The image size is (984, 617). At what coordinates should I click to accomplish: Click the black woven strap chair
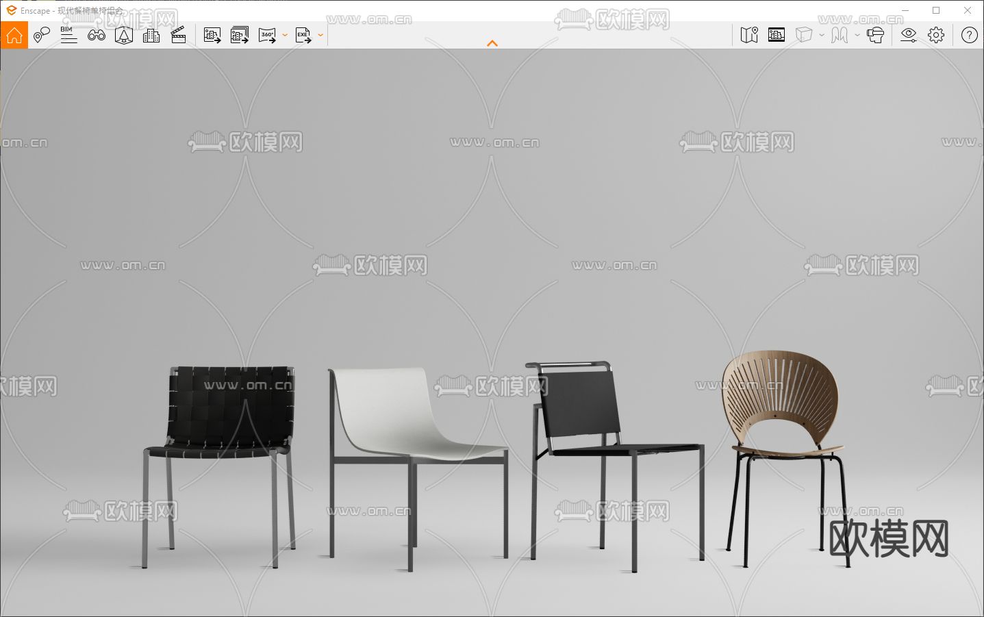coord(219,466)
